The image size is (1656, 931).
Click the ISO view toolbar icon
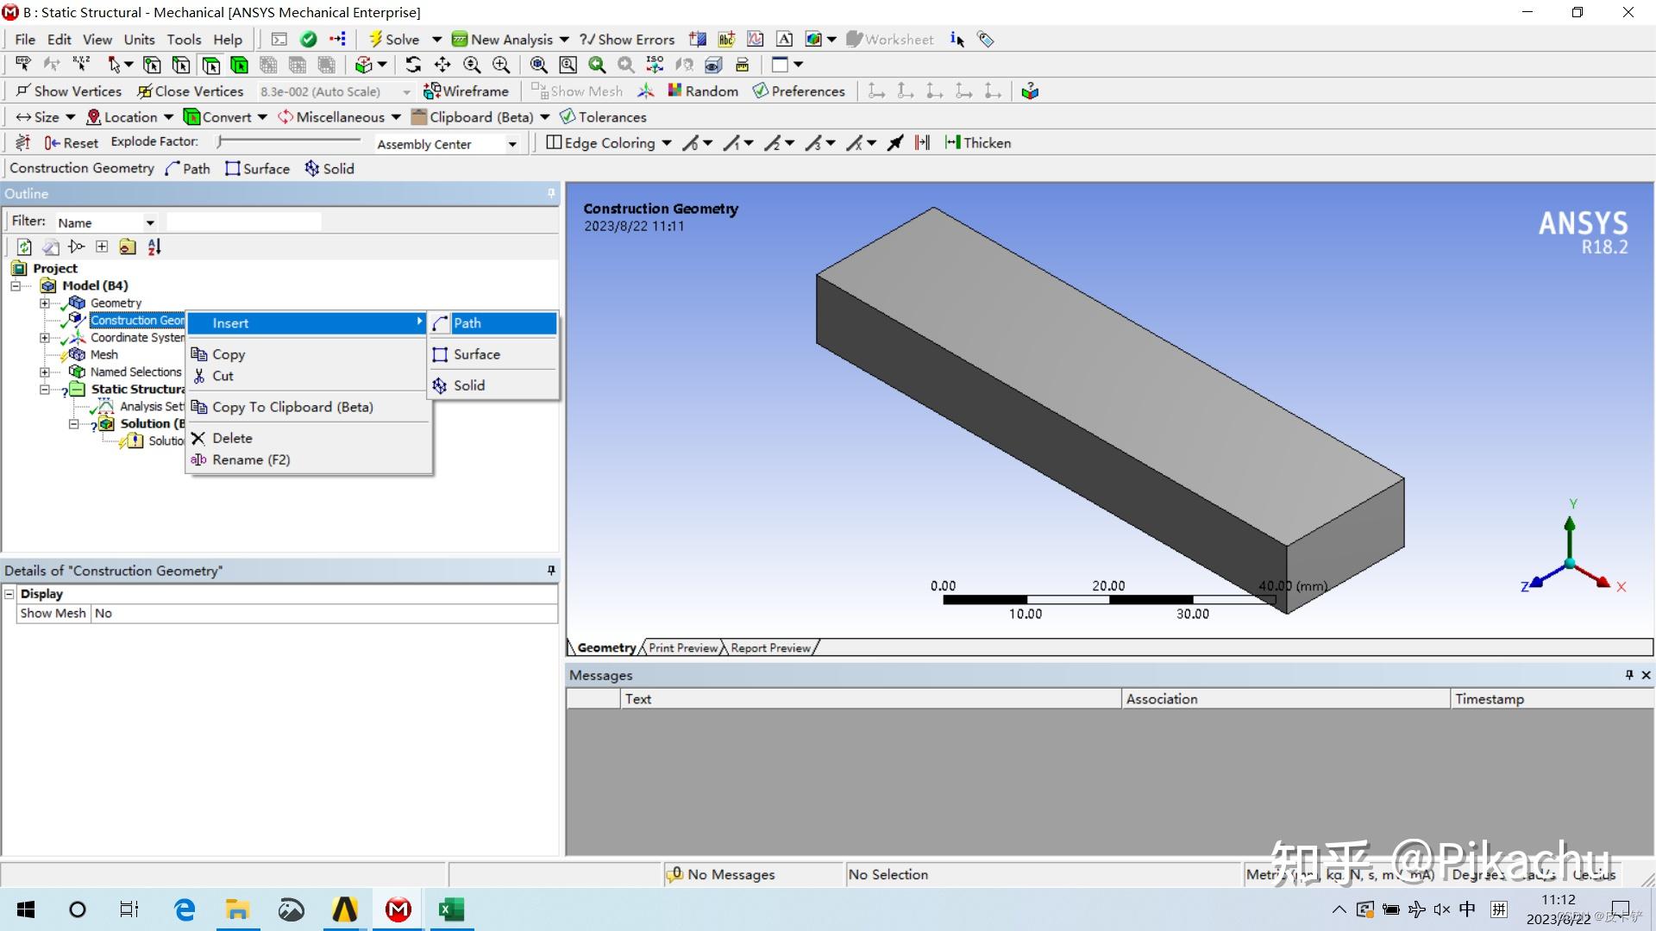point(655,65)
